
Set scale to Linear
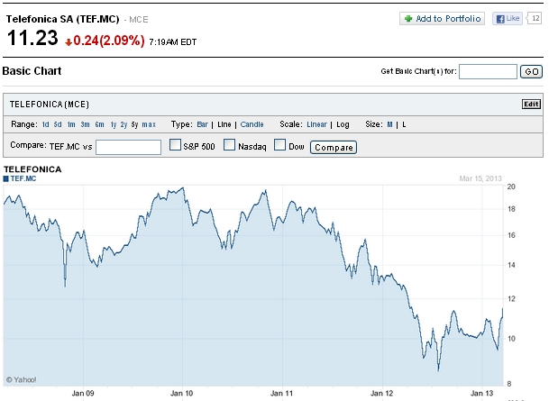tap(316, 124)
